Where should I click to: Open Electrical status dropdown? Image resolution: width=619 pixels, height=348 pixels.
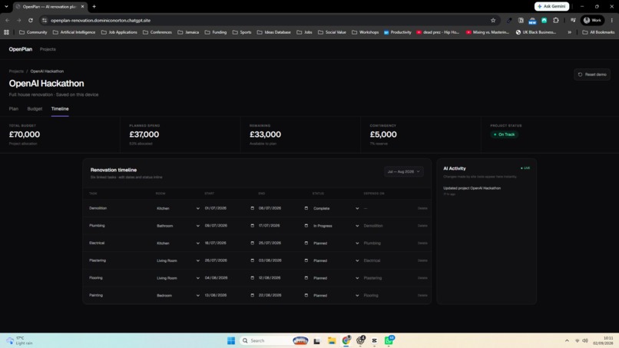[x=336, y=243]
